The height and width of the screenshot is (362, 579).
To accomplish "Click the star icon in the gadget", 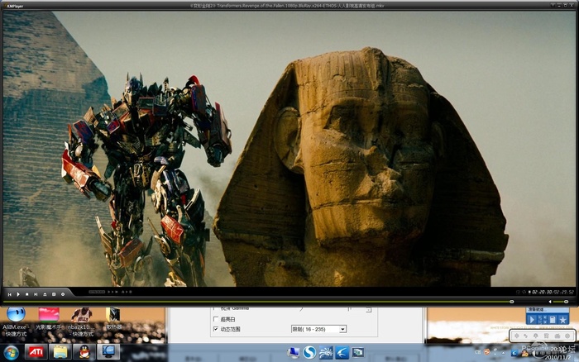I will 563,319.
